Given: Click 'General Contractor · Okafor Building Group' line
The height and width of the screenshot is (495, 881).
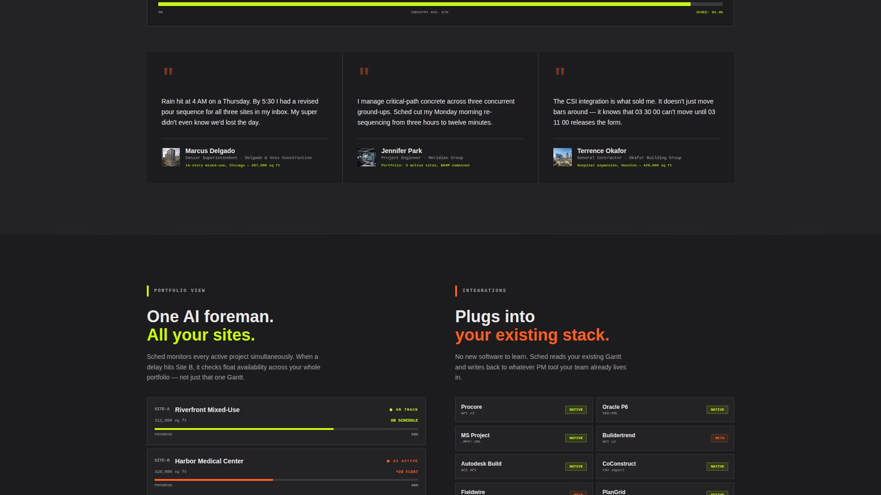Looking at the screenshot, I should (x=629, y=158).
